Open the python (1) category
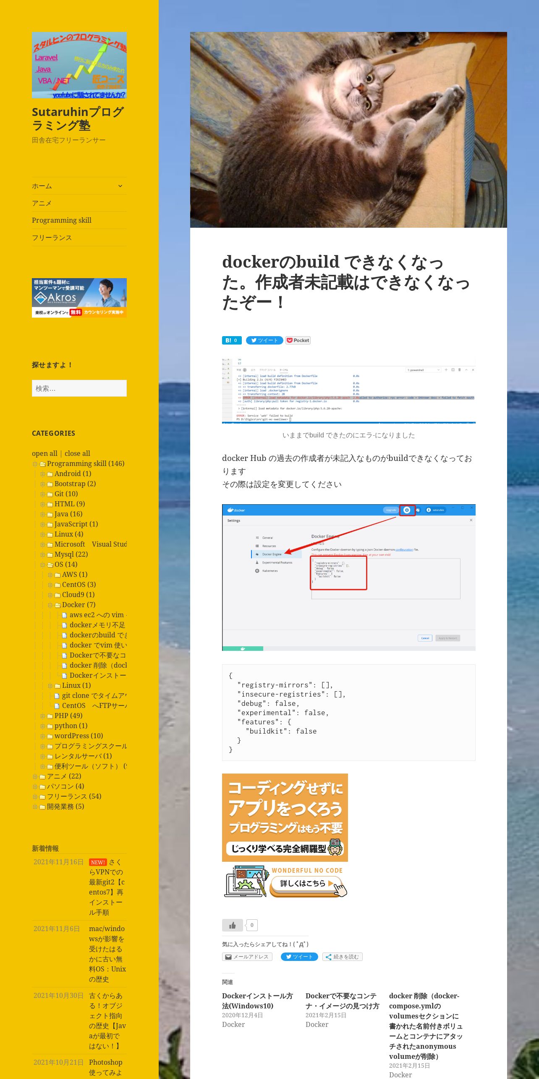Screen dimensions: 539x1079 point(71,726)
